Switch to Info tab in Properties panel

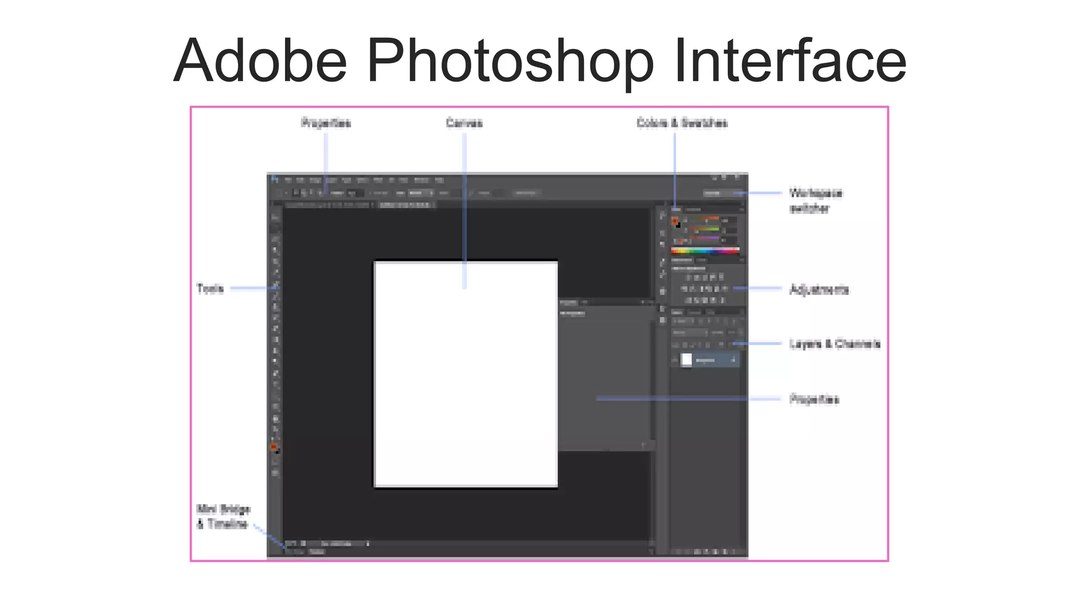point(584,302)
